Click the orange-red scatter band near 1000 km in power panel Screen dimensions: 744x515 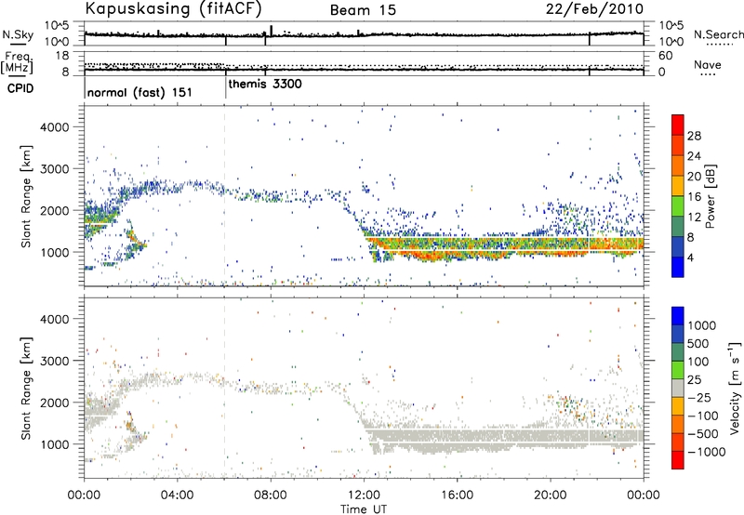pyautogui.click(x=504, y=247)
